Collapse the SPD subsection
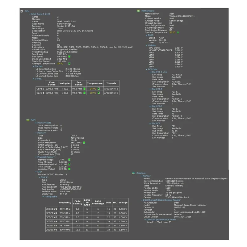The image size is (247, 247). [x=36, y=172]
